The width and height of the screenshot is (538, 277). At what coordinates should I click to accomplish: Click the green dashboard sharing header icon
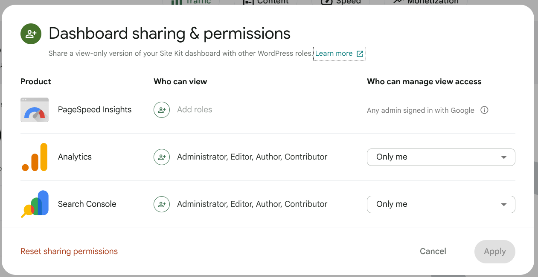tap(31, 34)
